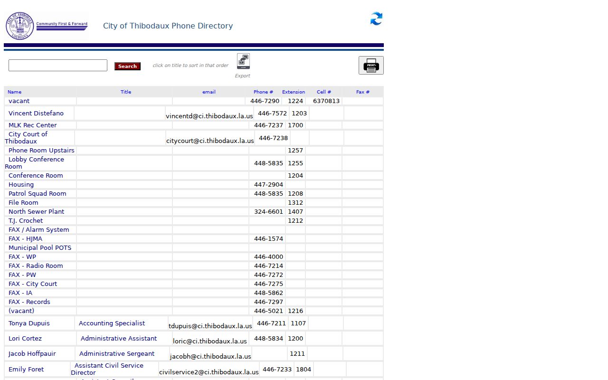Select Patrol Squad Room entry
Screen dimensions: 608x380
pyautogui.click(x=38, y=194)
